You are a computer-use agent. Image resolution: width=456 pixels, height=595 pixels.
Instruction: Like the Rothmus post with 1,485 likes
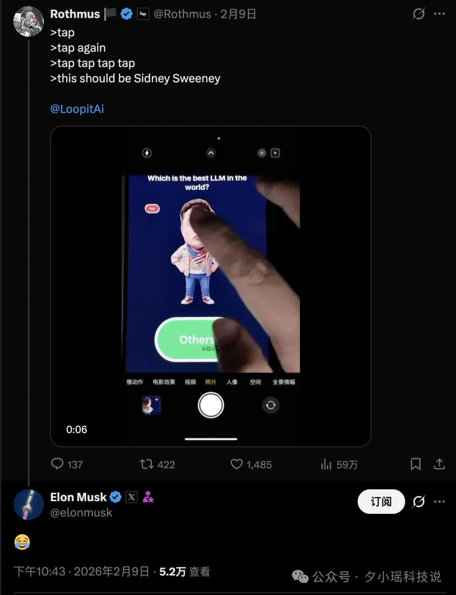click(236, 464)
